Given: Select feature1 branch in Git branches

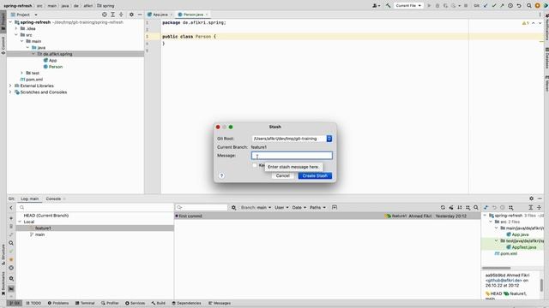Looking at the screenshot, I should (43, 228).
